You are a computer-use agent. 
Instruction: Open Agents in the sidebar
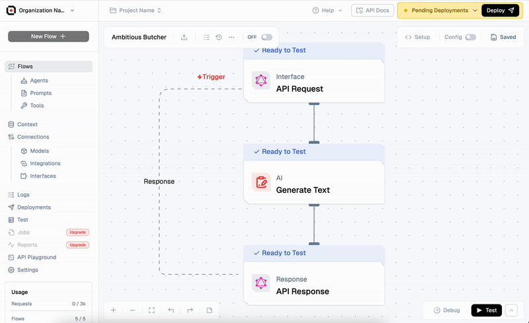(x=39, y=81)
